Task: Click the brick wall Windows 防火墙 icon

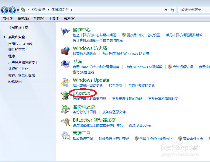Action: (x=65, y=51)
